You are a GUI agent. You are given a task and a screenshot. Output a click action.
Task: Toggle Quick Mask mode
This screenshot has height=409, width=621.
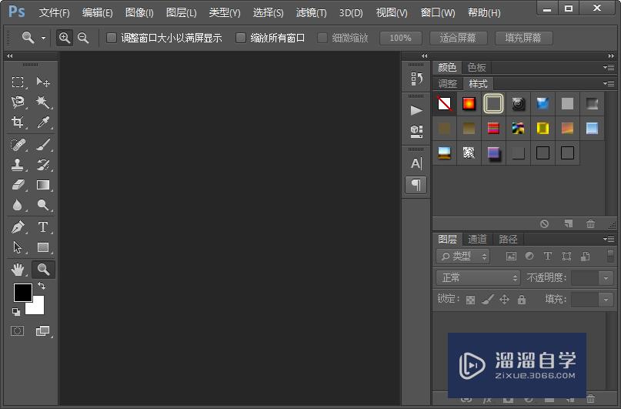tap(18, 331)
